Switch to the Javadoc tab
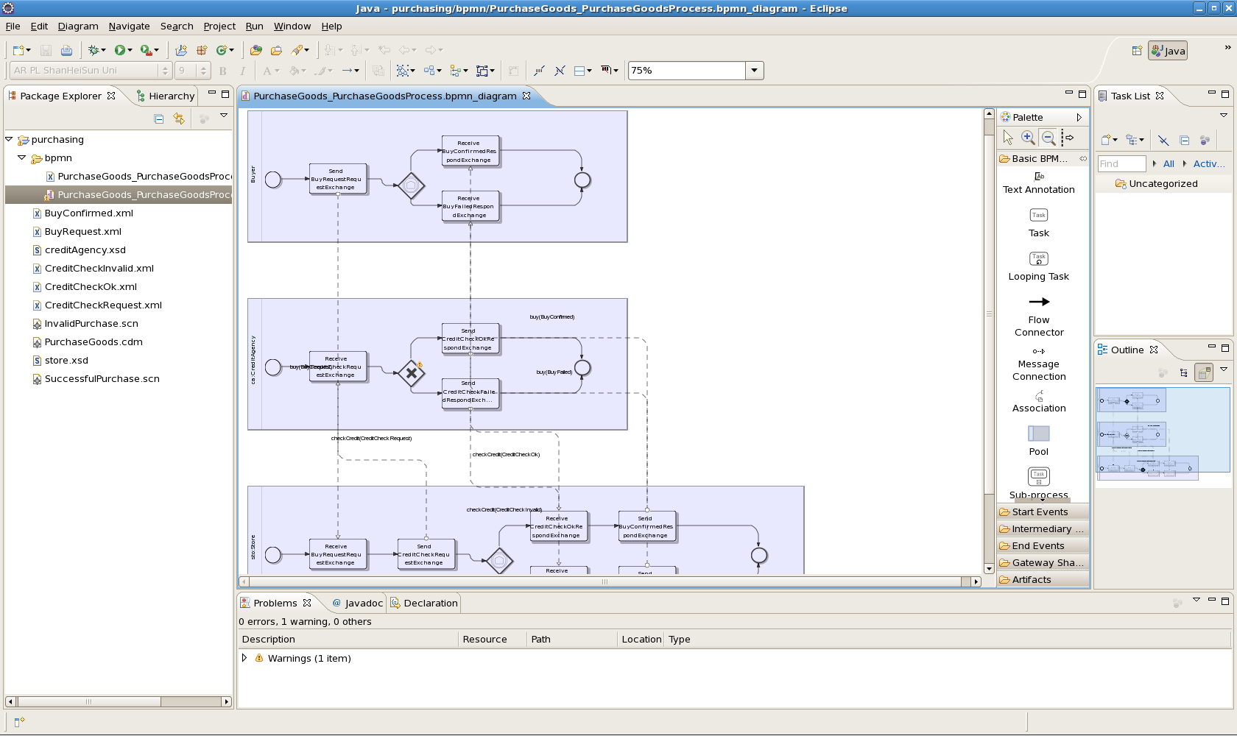The width and height of the screenshot is (1237, 736). pos(357,603)
